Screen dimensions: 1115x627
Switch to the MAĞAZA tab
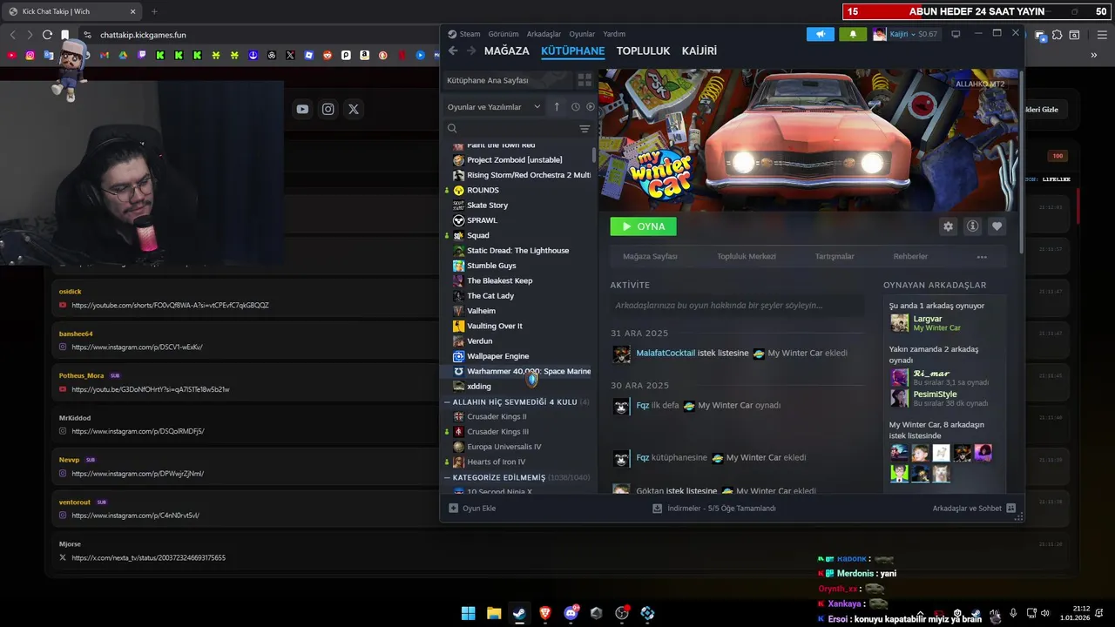click(x=507, y=51)
